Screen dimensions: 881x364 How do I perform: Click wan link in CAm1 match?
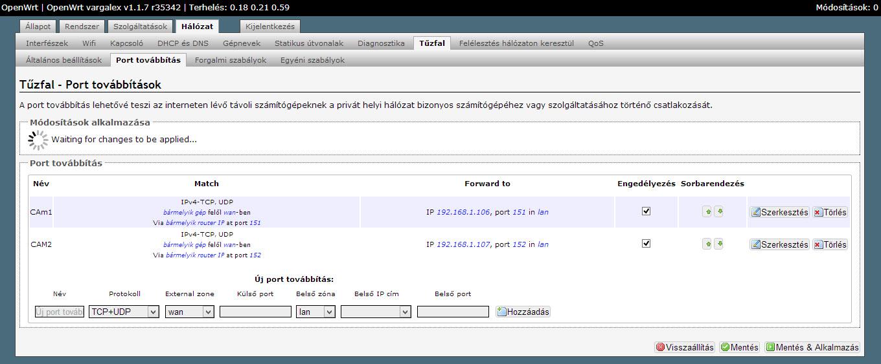(x=231, y=212)
